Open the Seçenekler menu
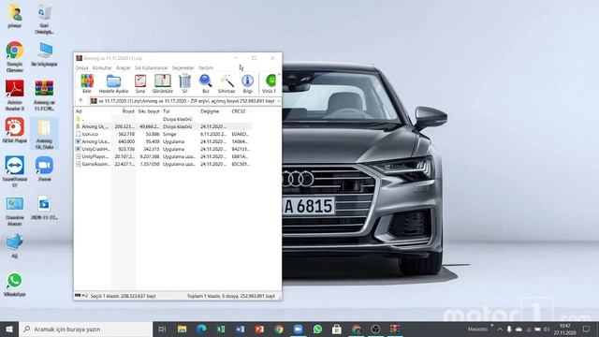This screenshot has width=599, height=337. coord(183,68)
